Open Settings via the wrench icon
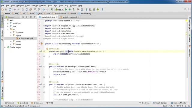Image resolution: width=192 pixels, height=108 pixels. tap(78, 9)
